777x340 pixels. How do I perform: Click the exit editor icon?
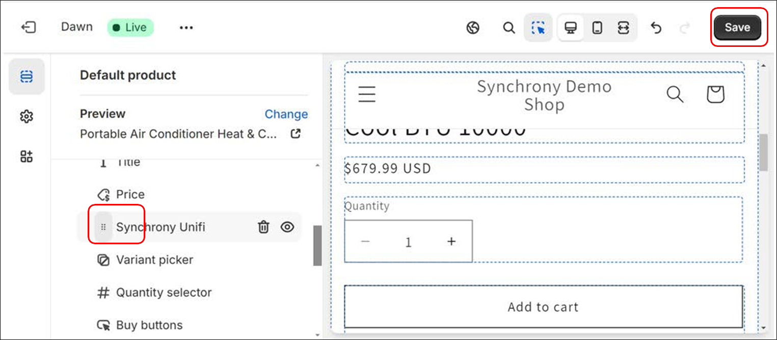pyautogui.click(x=28, y=28)
